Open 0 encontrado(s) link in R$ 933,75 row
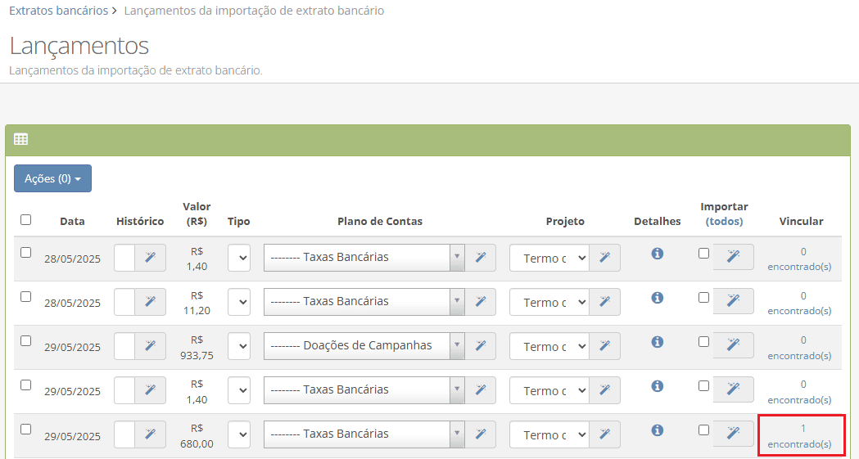 click(800, 348)
